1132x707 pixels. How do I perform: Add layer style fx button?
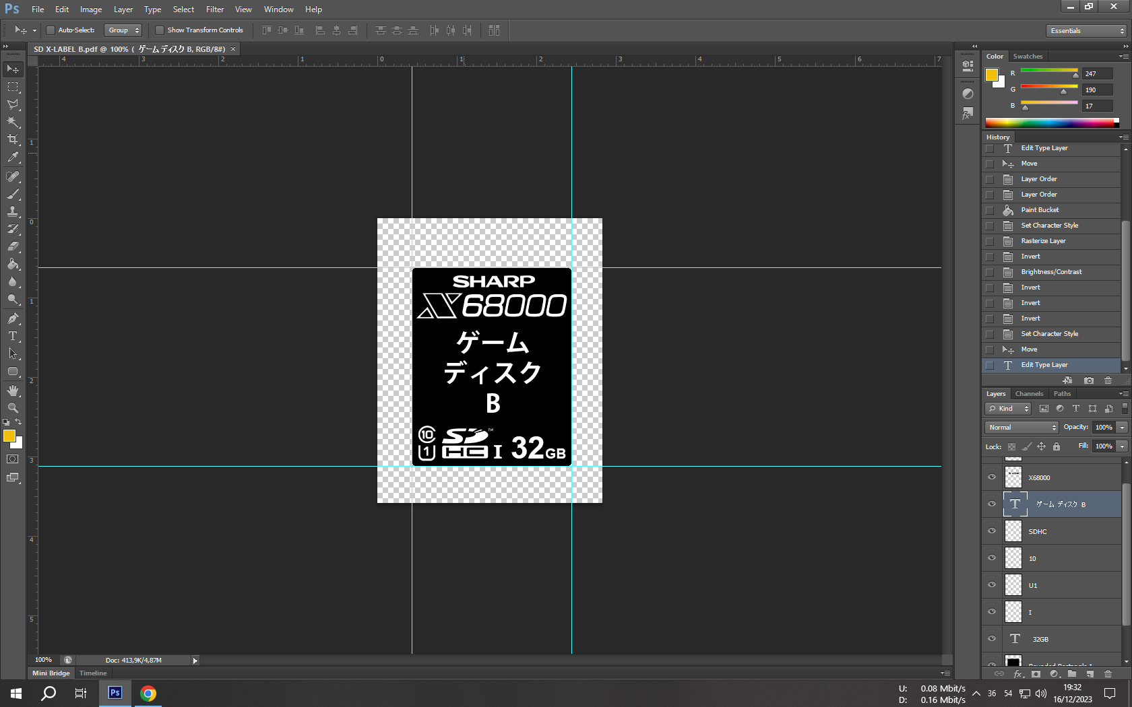click(1019, 674)
